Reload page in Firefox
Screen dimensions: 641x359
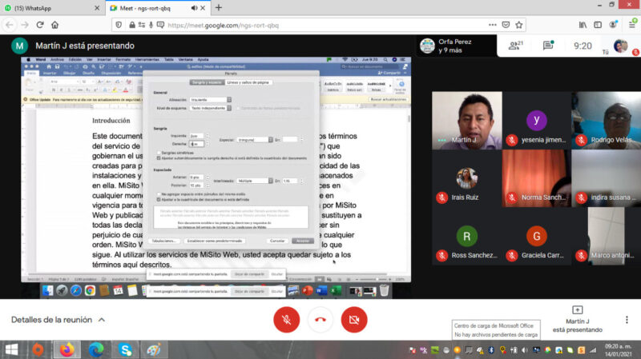[x=39, y=25]
